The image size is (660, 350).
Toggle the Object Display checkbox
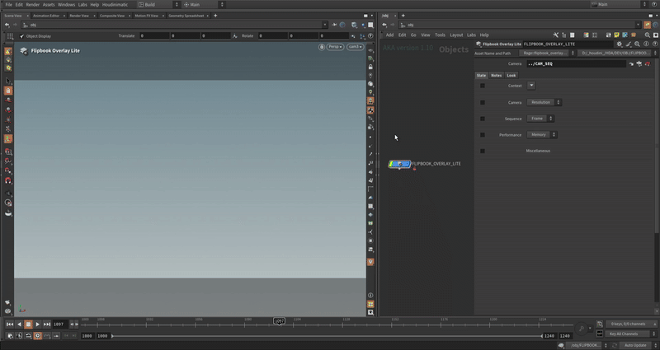point(22,36)
